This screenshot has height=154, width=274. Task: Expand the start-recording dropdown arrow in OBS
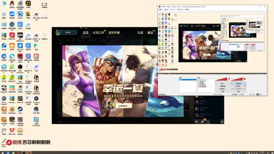tap(245, 86)
